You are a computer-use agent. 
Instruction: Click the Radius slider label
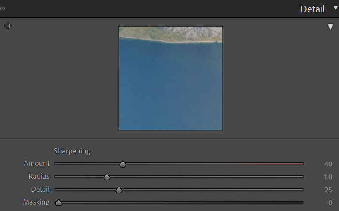[x=39, y=177]
